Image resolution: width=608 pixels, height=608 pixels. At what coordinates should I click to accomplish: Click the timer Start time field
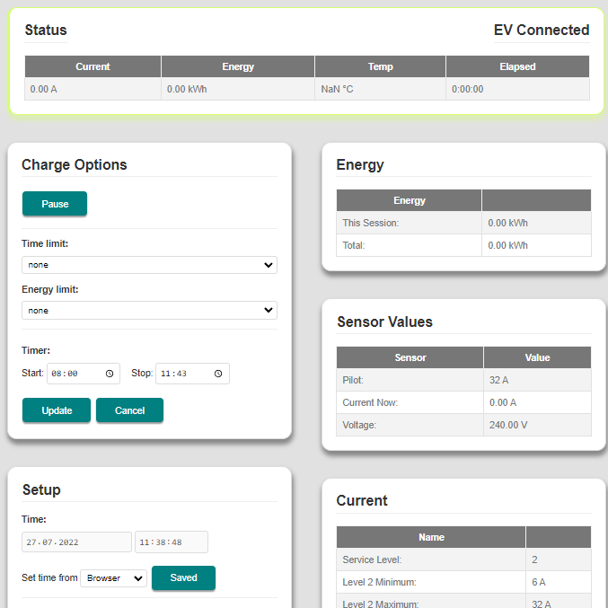point(84,374)
